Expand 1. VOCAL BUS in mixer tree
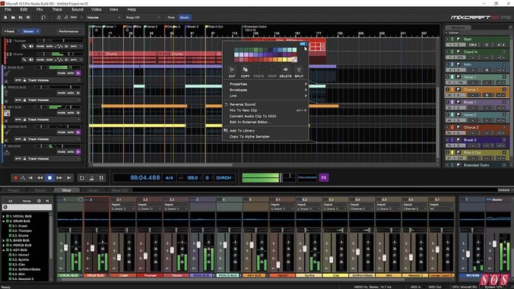The image size is (514, 289). pos(4,216)
